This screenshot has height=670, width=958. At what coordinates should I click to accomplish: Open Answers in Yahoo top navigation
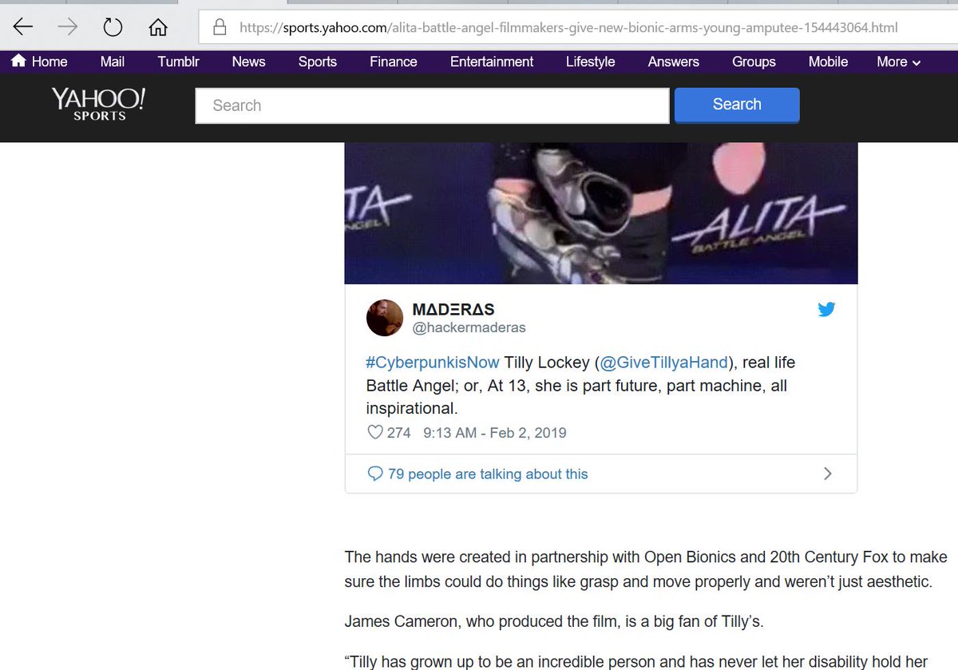[x=674, y=61]
